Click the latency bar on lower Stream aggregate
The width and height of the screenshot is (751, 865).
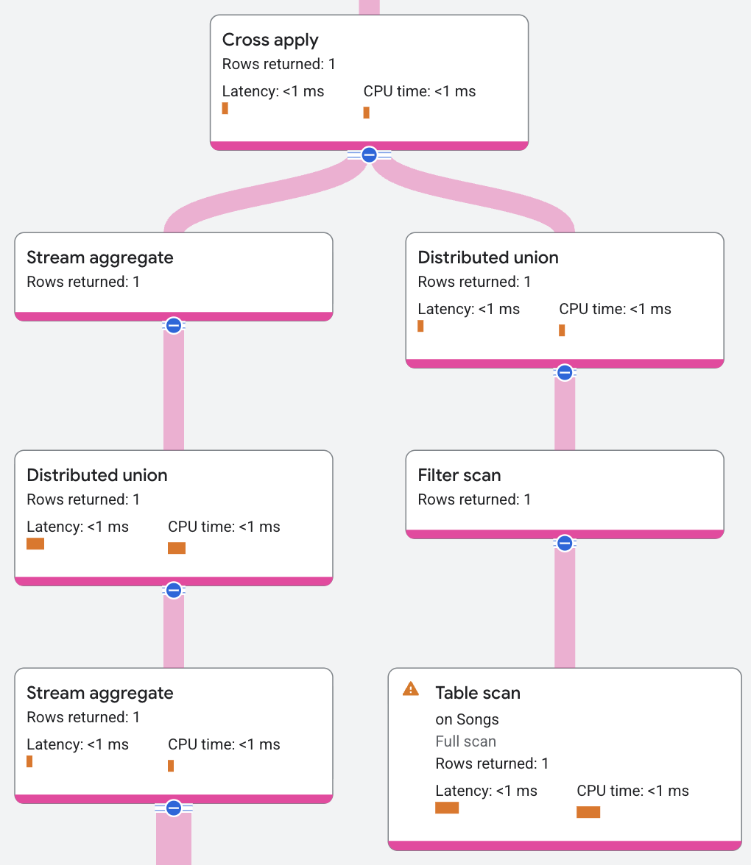pyautogui.click(x=29, y=762)
